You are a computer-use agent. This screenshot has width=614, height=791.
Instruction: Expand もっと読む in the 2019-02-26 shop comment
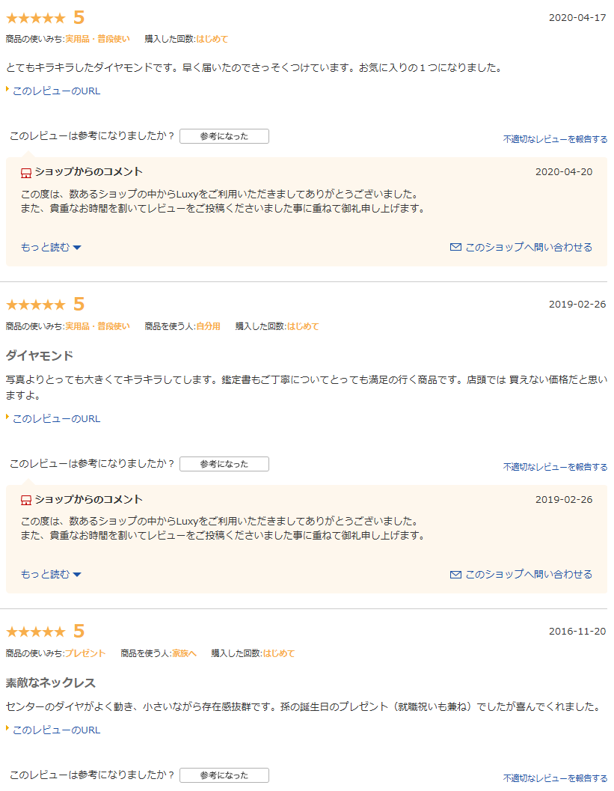[x=51, y=575]
